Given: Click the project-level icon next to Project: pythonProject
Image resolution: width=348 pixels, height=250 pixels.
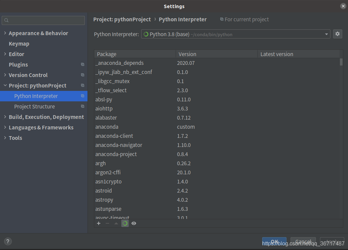Looking at the screenshot, I should coord(82,85).
